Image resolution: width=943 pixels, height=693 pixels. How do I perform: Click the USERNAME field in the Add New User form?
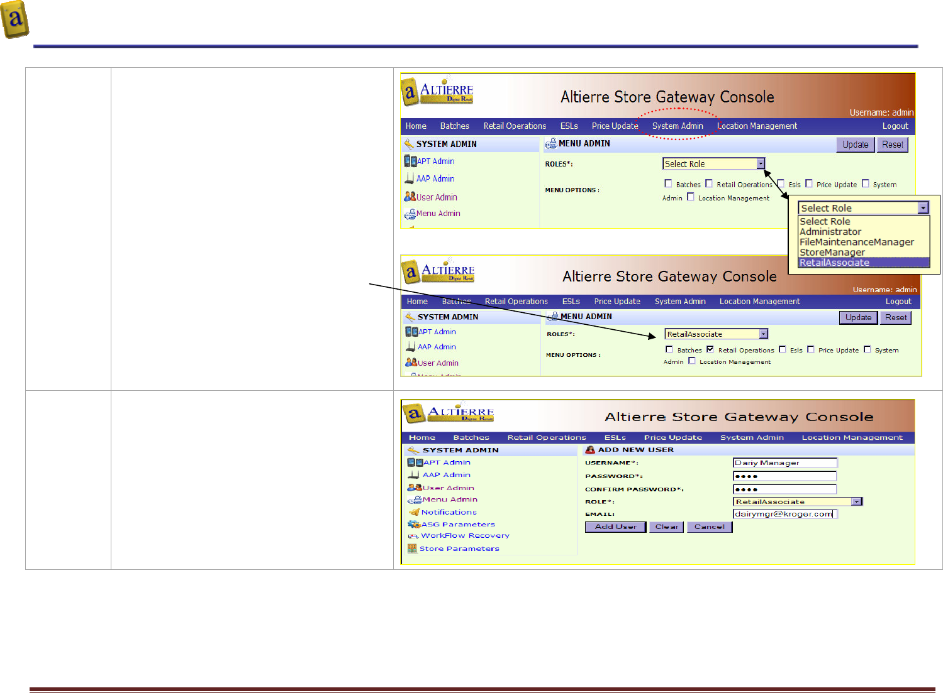[x=785, y=463]
